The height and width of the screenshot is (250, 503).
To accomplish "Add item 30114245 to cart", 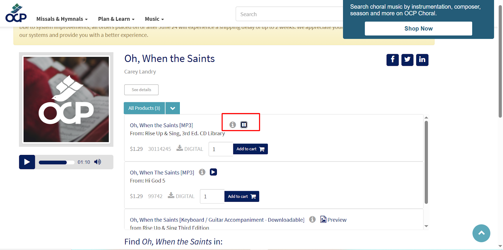I will (x=250, y=149).
